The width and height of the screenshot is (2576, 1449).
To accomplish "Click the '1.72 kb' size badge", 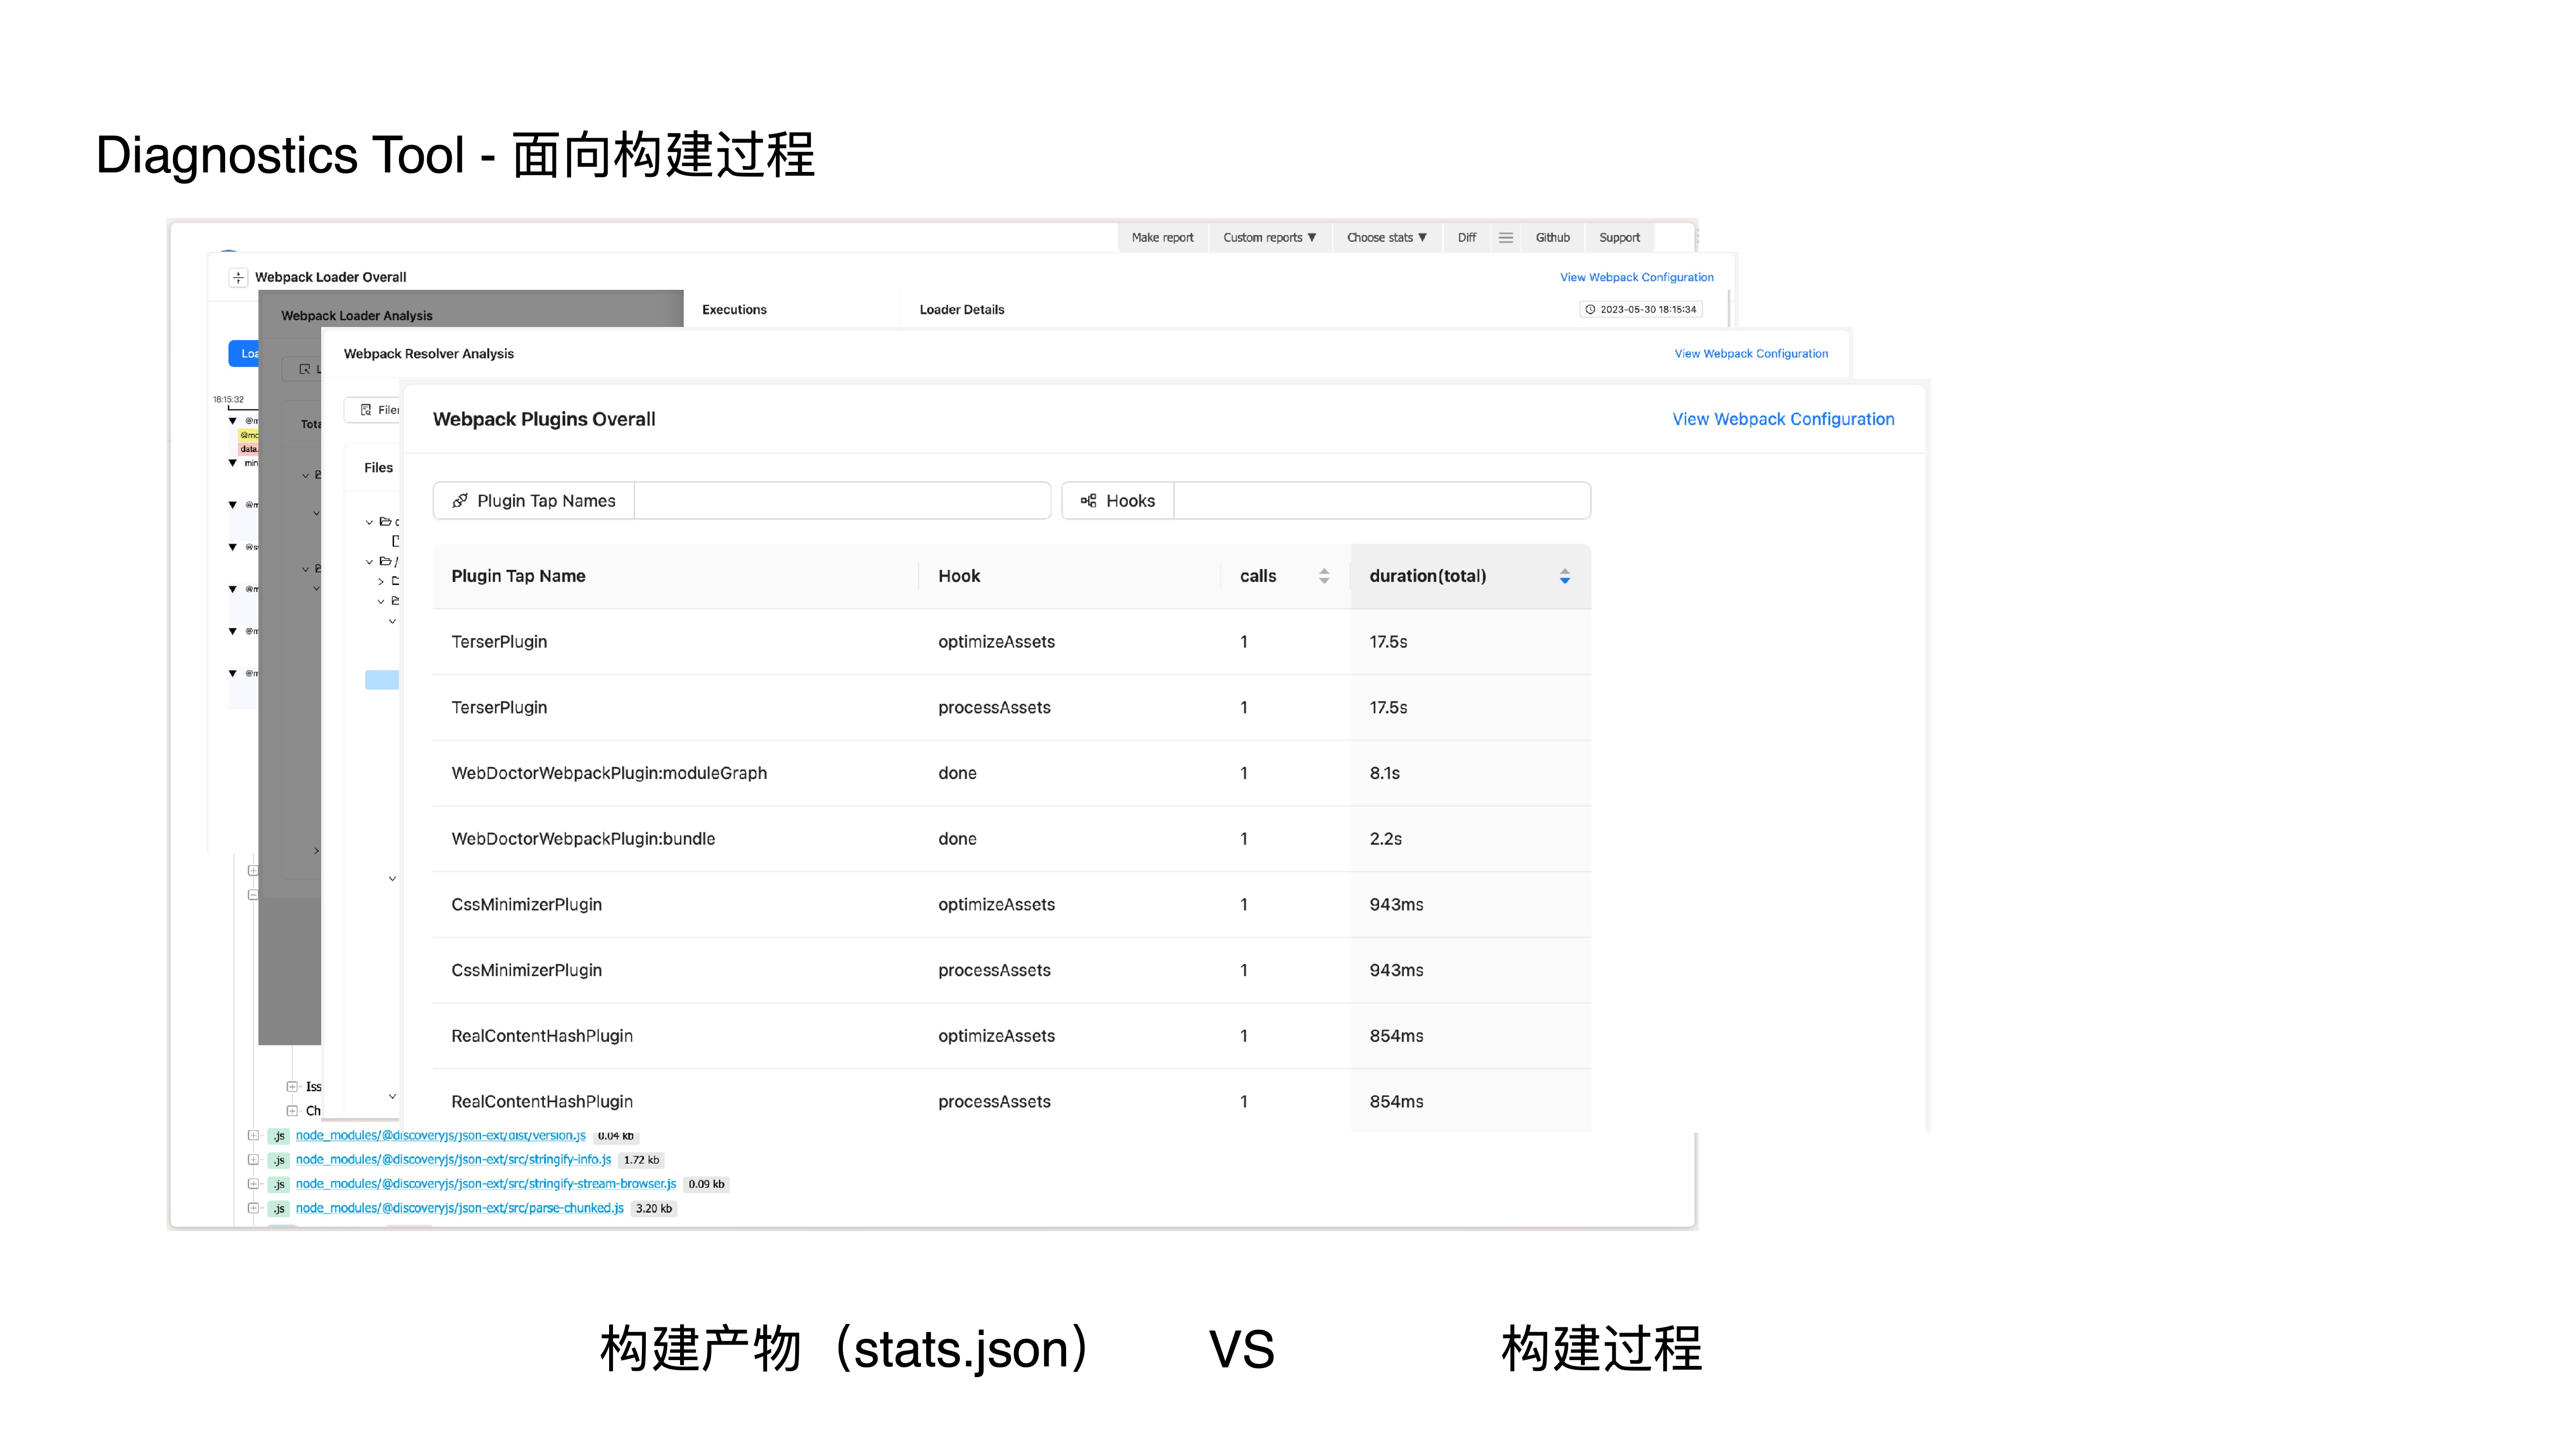I will pos(641,1160).
